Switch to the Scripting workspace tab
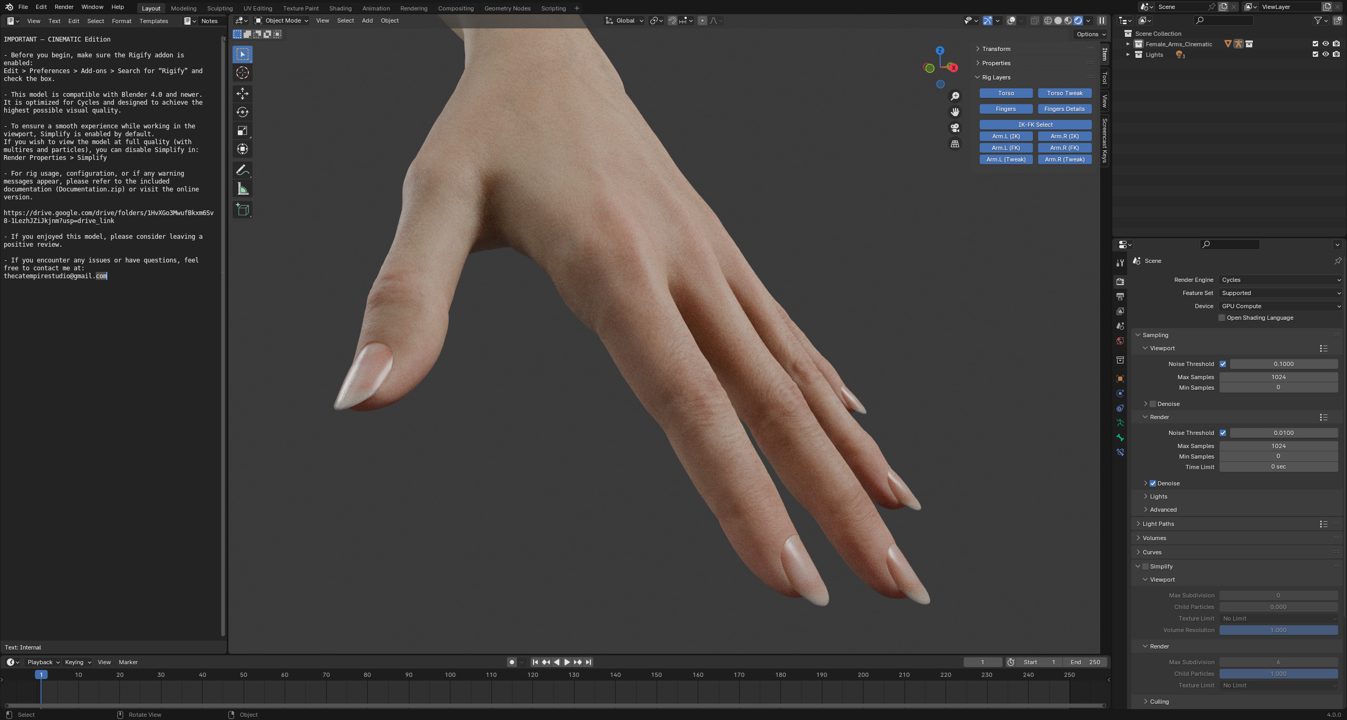The image size is (1347, 720). pos(554,8)
